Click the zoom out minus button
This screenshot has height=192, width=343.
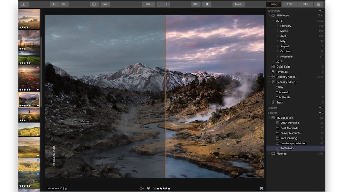coord(159,4)
